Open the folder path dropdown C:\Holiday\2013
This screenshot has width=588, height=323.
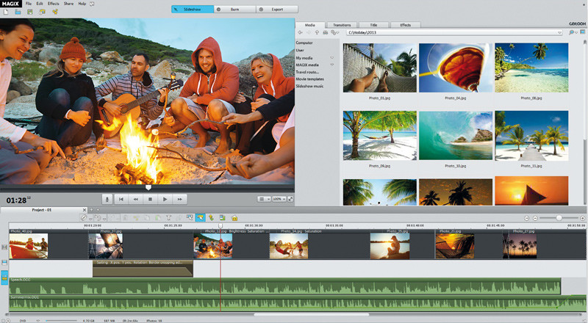tap(561, 33)
